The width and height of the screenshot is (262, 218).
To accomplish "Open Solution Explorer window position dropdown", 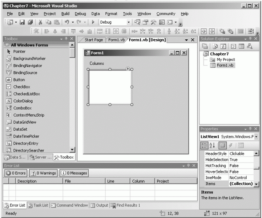I will click(x=245, y=39).
